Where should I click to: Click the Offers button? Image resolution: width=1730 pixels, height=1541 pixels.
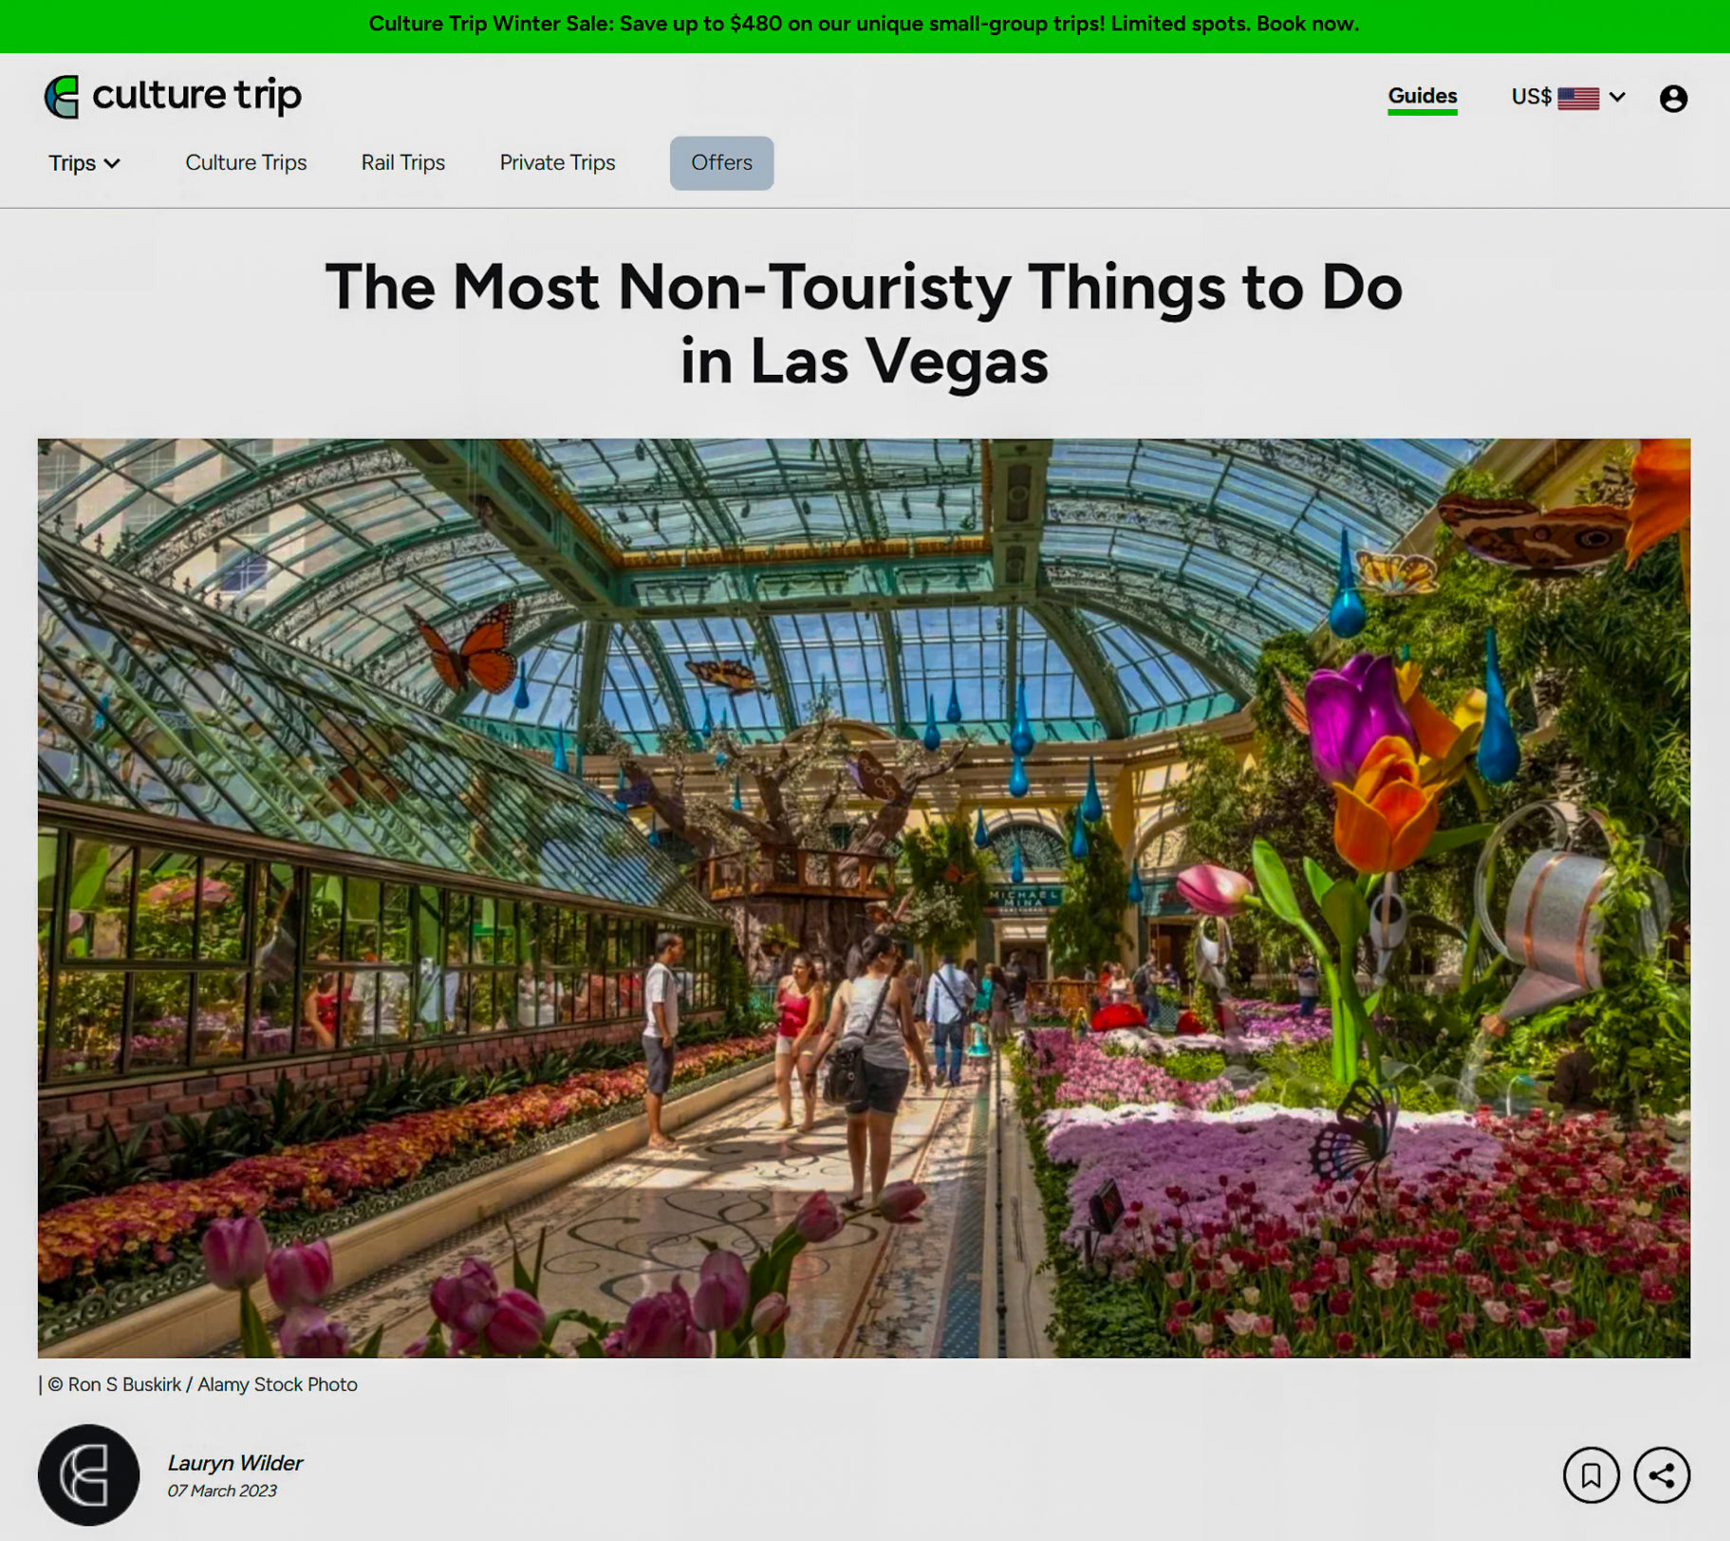(x=722, y=163)
